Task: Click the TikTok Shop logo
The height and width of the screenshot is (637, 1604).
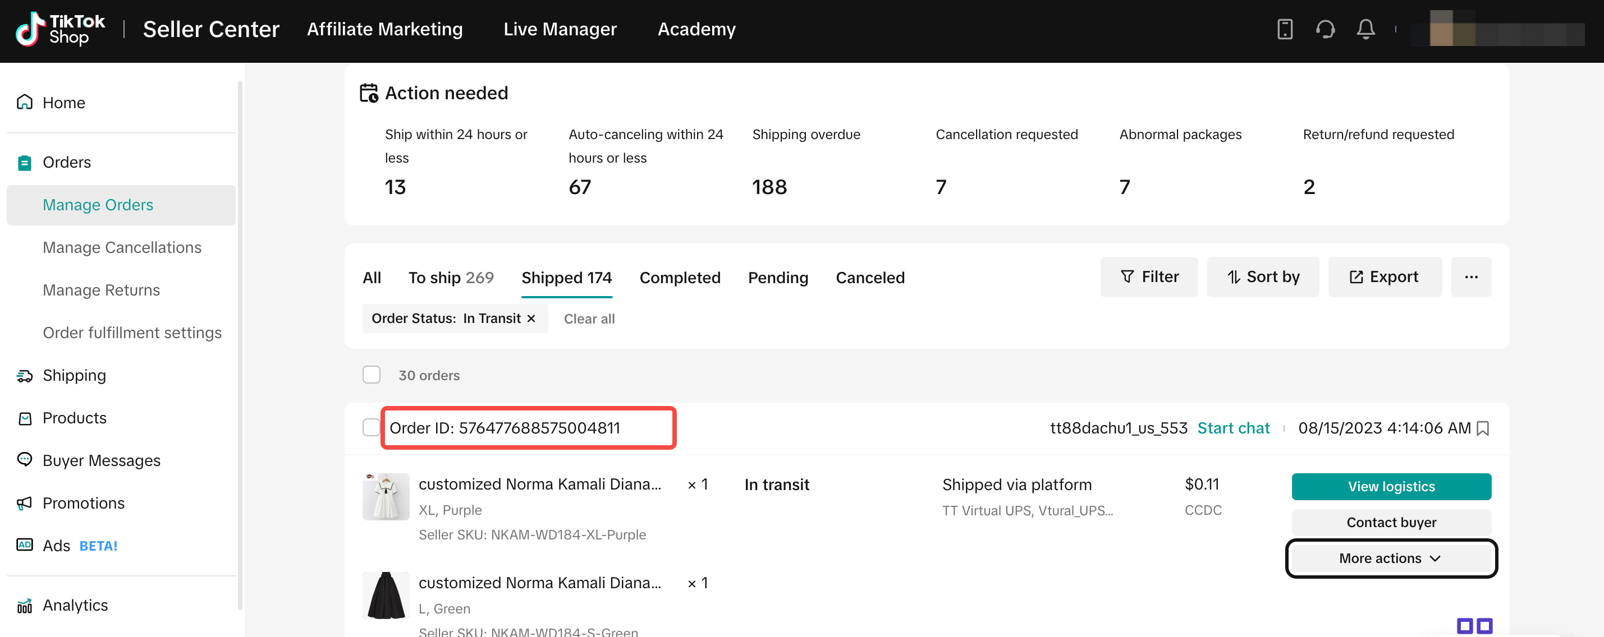Action: tap(61, 29)
